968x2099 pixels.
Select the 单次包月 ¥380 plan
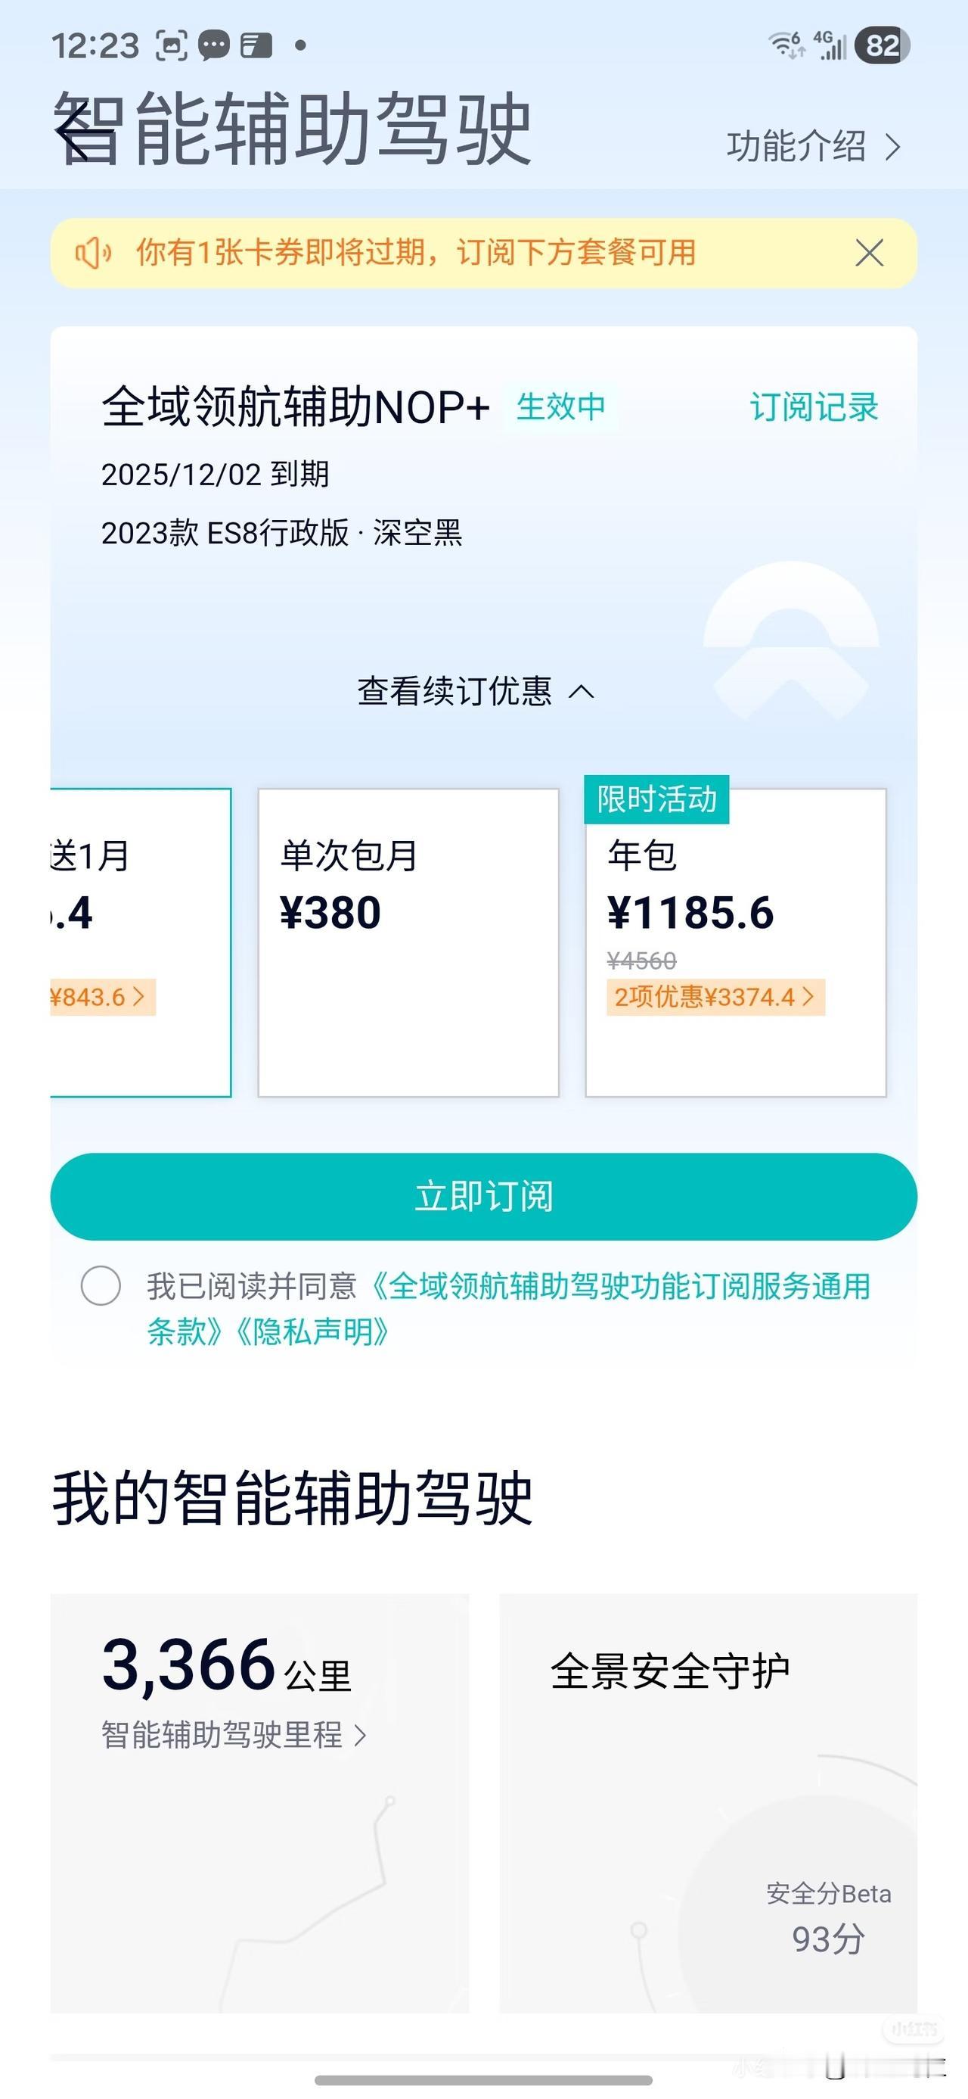click(x=408, y=942)
